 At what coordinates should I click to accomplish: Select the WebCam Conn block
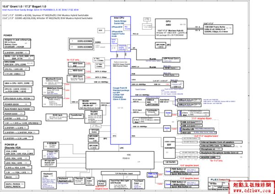52,91
